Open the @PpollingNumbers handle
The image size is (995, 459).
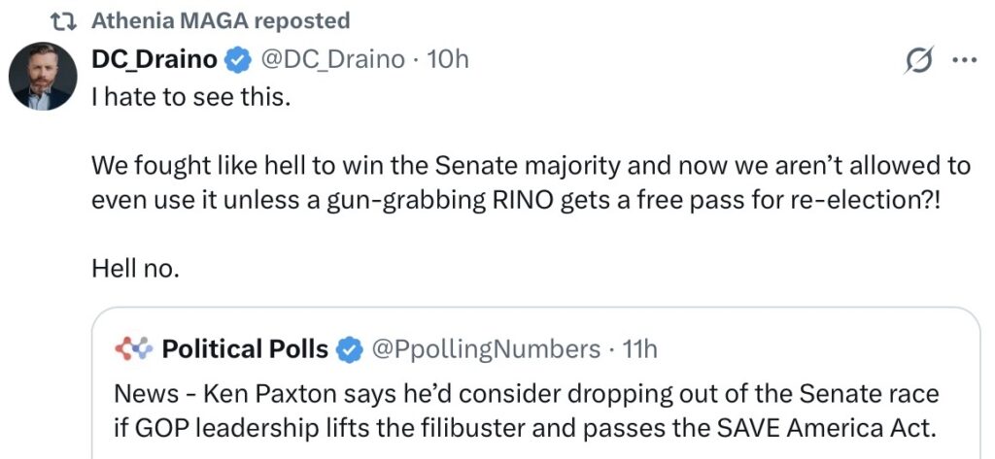(x=487, y=348)
